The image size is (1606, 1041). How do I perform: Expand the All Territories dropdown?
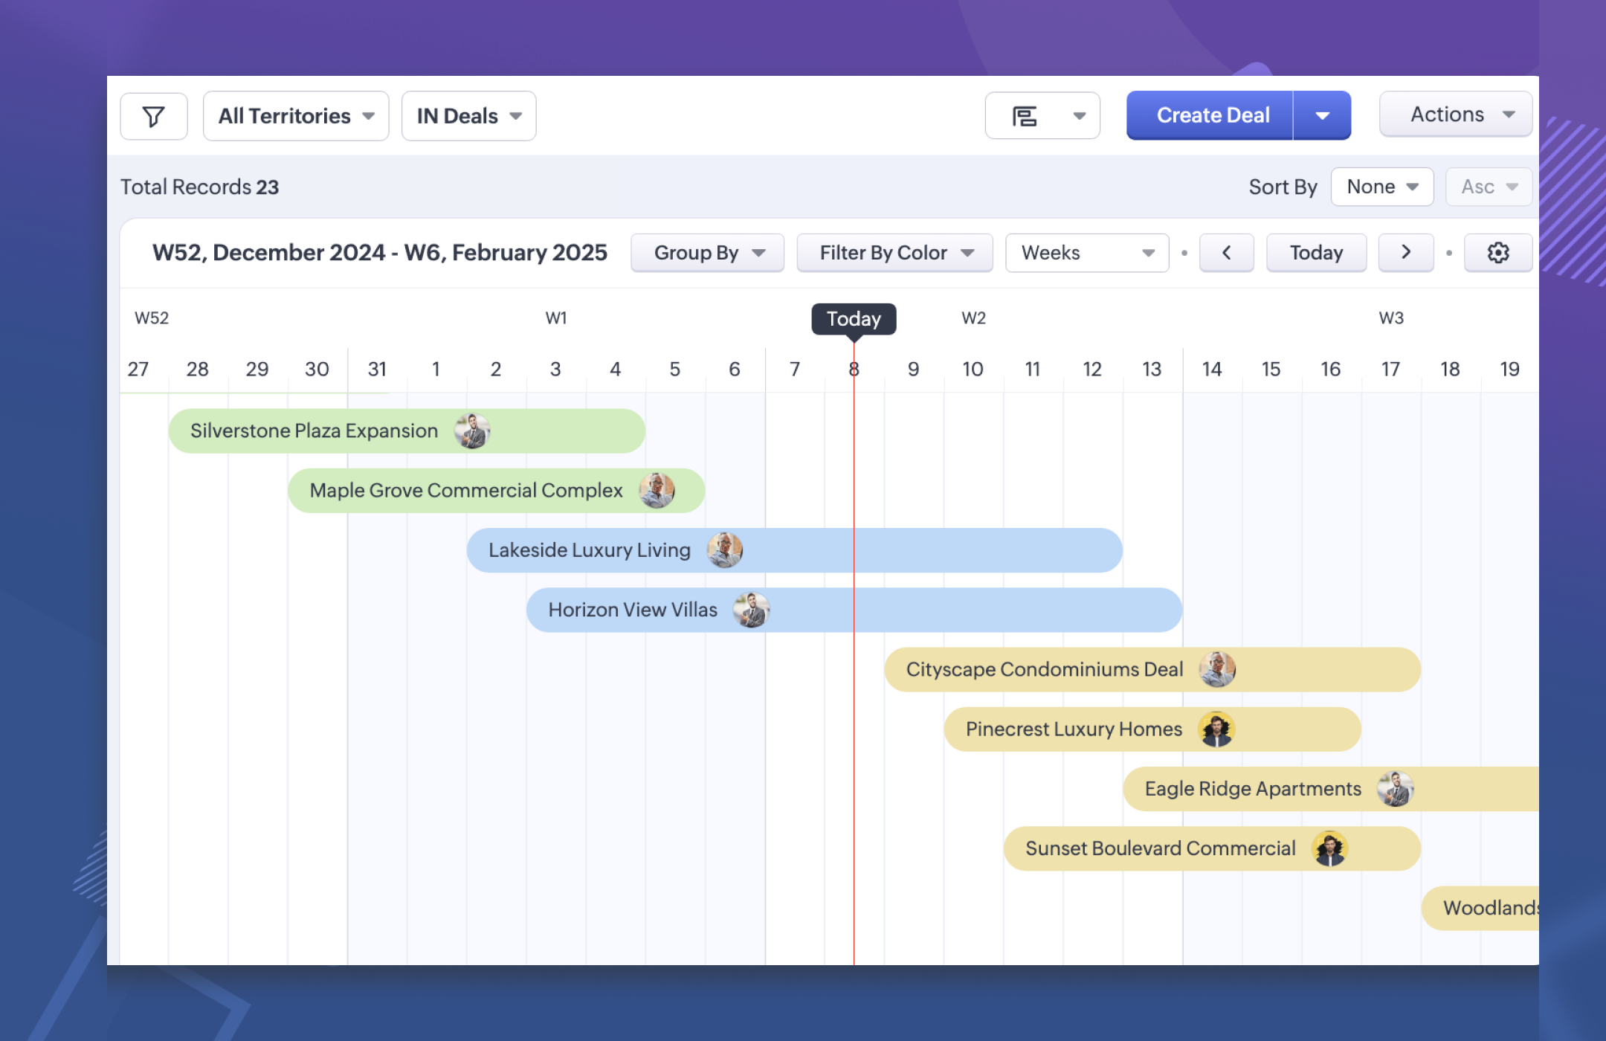click(x=296, y=116)
